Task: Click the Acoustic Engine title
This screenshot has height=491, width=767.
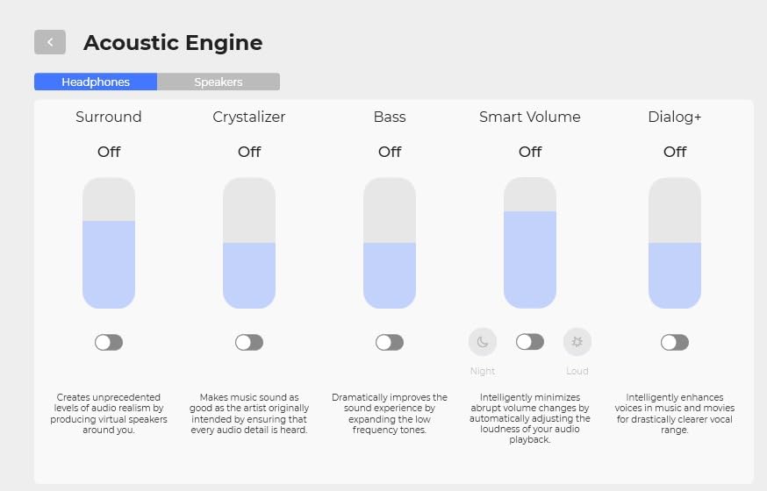Action: click(x=173, y=43)
